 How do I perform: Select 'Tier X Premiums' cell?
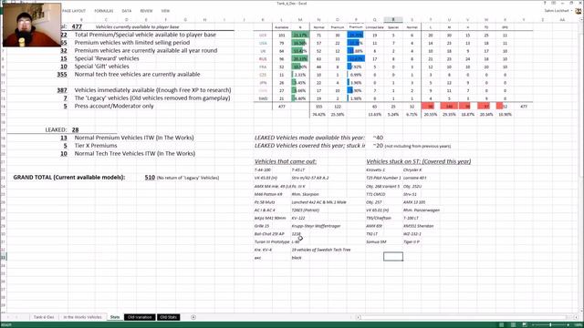(x=96, y=146)
